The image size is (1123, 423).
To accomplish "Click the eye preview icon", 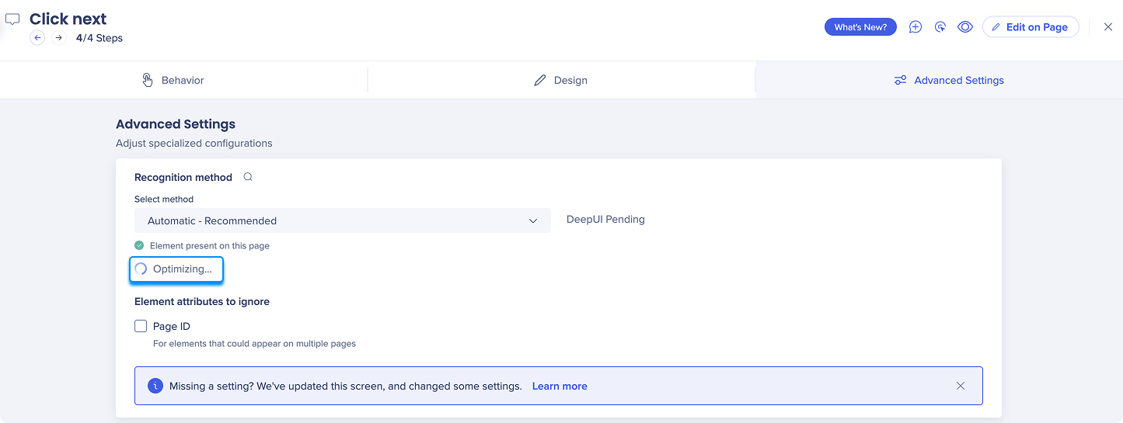I will pyautogui.click(x=965, y=27).
